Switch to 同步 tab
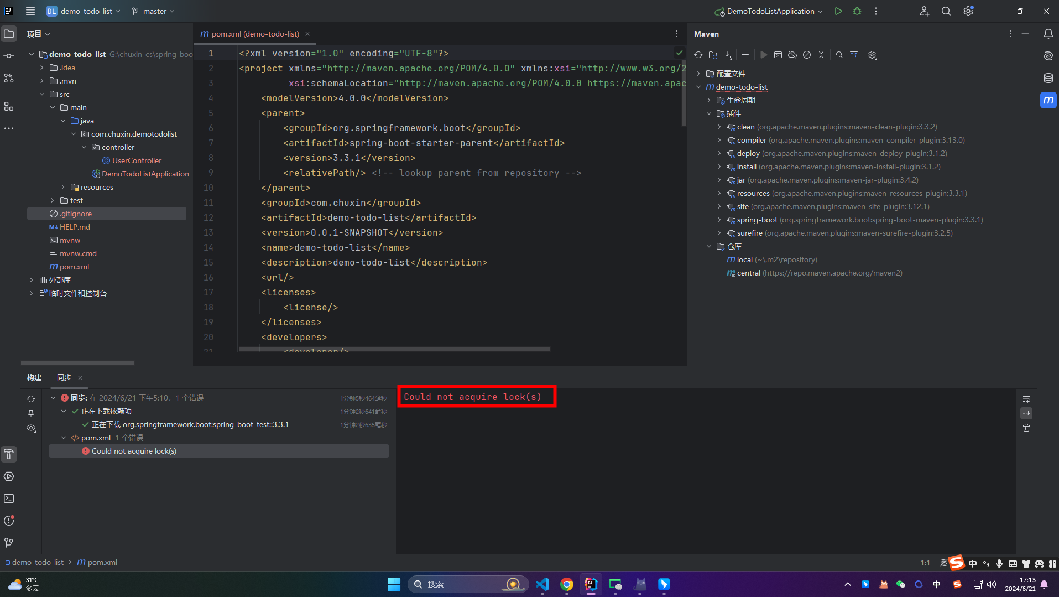Screen dimensions: 1059x597 point(64,377)
